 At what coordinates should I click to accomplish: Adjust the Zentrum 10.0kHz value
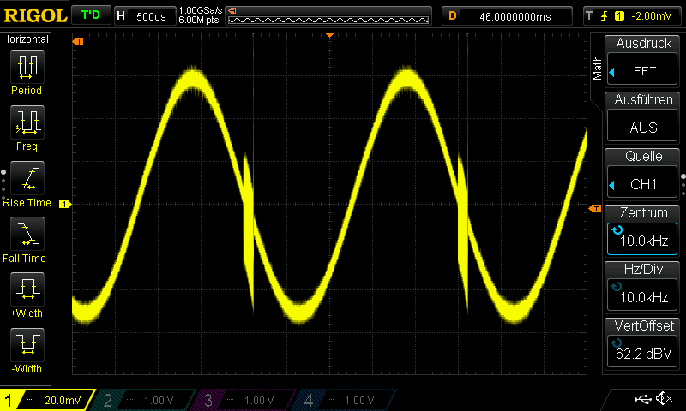642,231
